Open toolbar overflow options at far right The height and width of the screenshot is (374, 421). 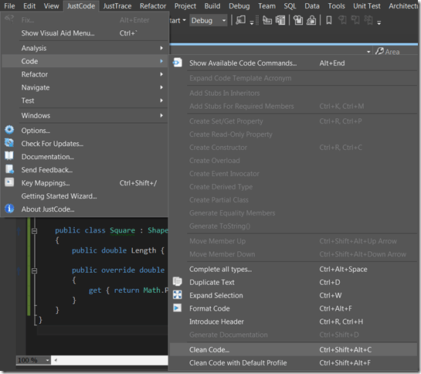tap(379, 22)
